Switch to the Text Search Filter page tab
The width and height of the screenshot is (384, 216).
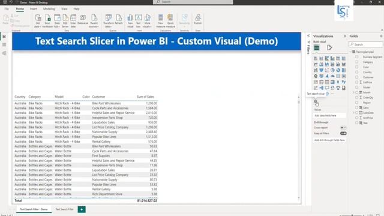pyautogui.click(x=64, y=209)
